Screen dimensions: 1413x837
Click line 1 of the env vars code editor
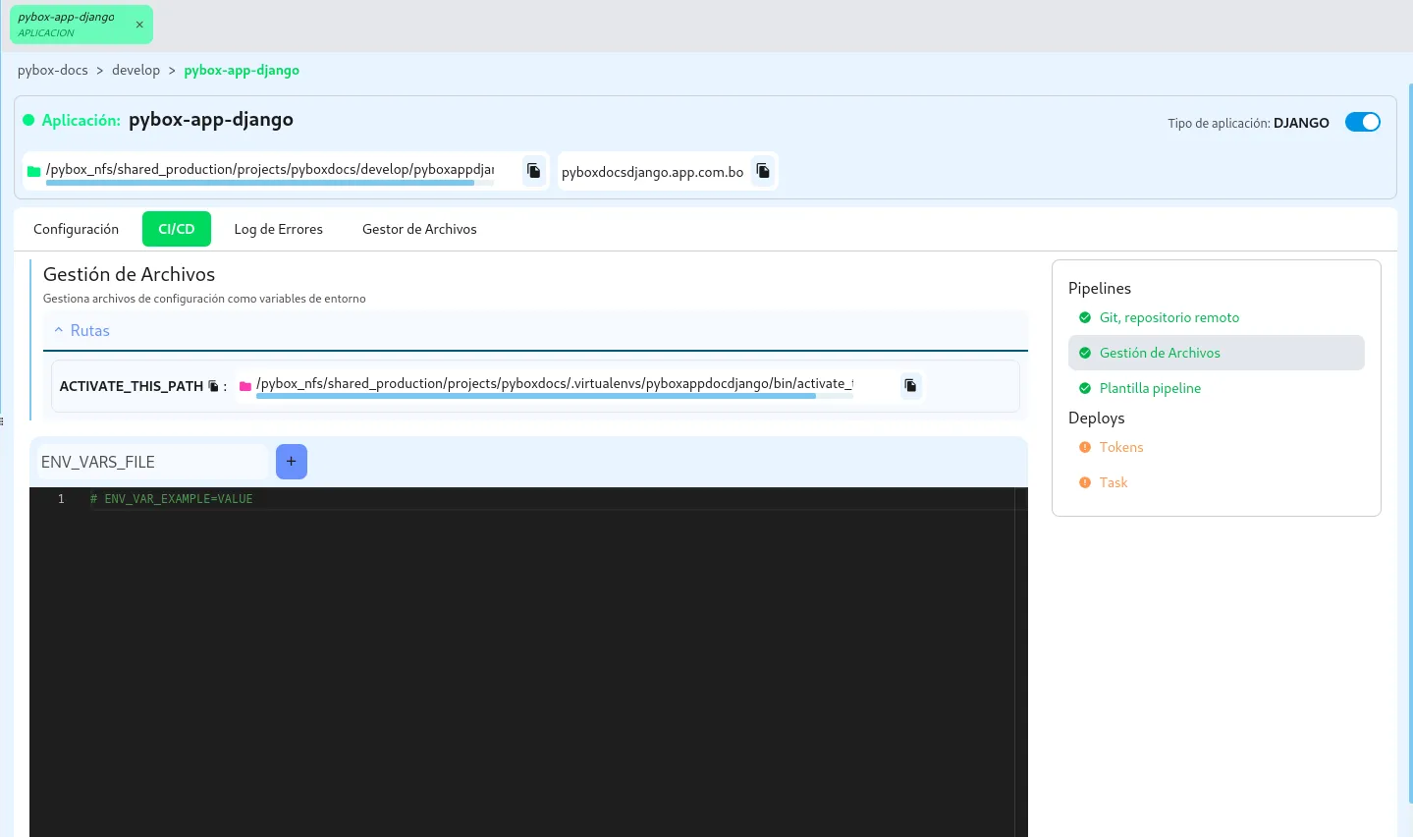[x=550, y=499]
